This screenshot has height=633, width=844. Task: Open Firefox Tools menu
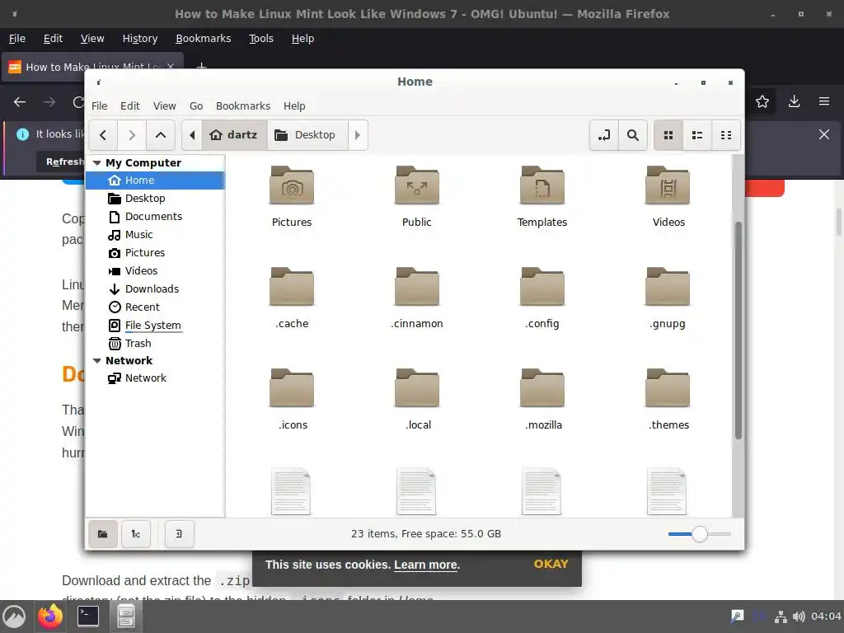261,39
